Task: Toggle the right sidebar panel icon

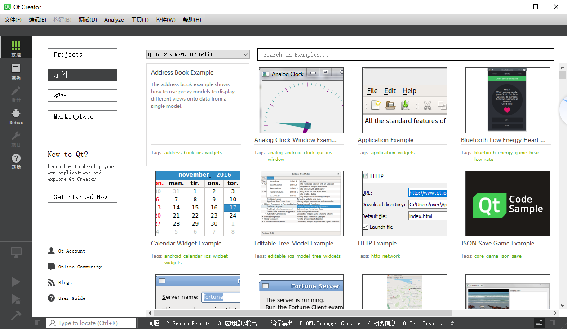Action: (x=552, y=323)
